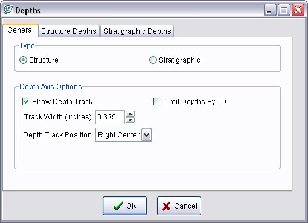
Task: Click the Depths app icon in title bar
Action: click(8, 10)
